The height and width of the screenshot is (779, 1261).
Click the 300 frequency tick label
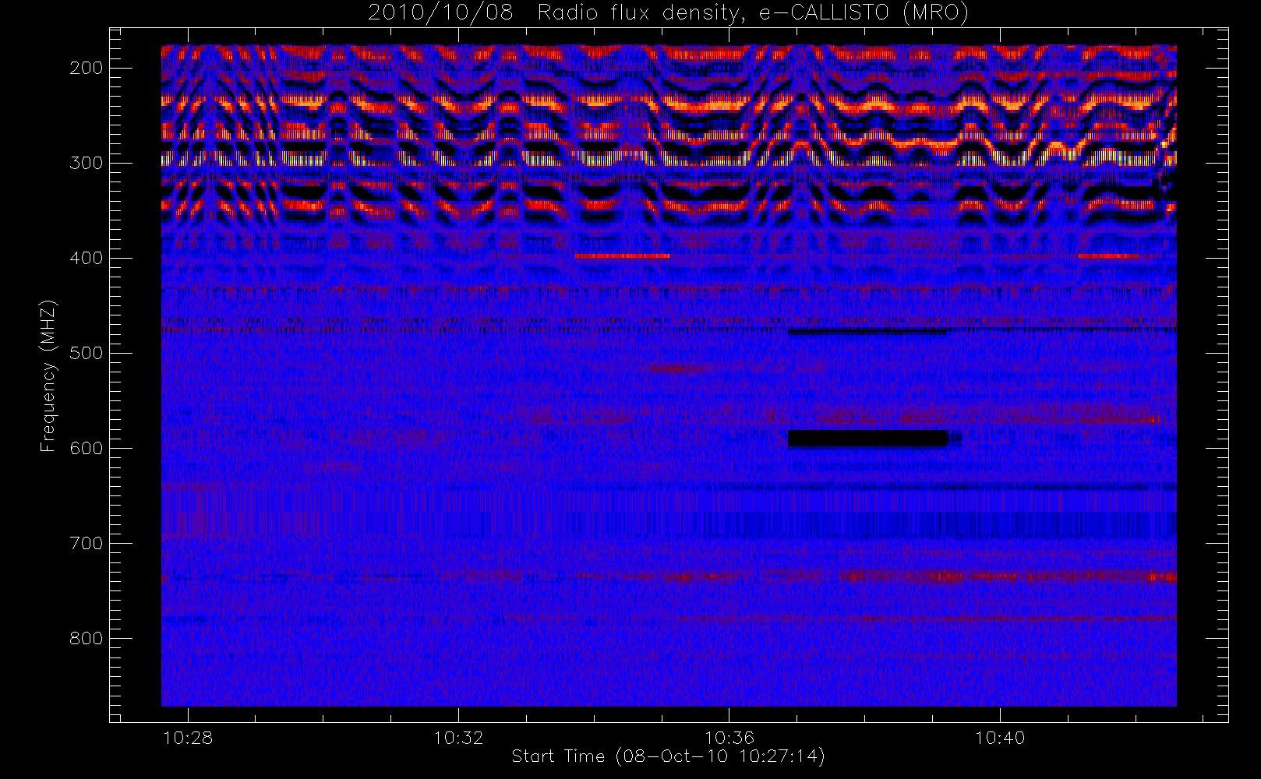click(x=86, y=163)
